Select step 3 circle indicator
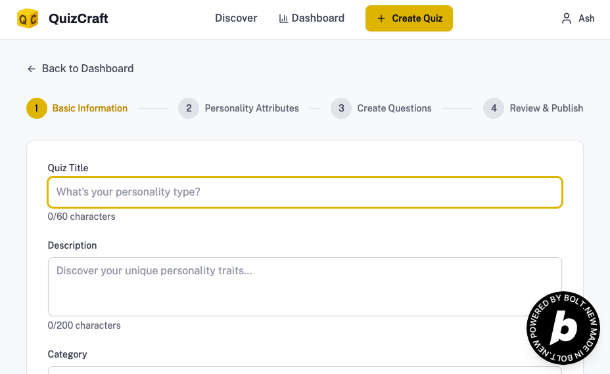 click(341, 108)
